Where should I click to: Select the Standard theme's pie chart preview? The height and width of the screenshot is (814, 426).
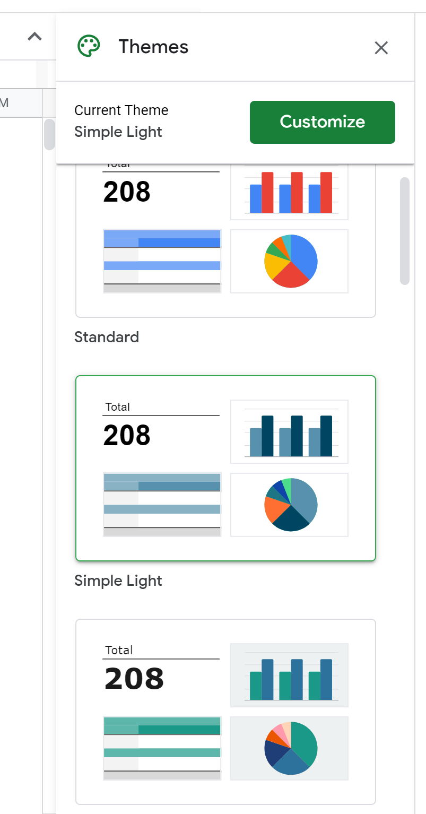pos(290,261)
